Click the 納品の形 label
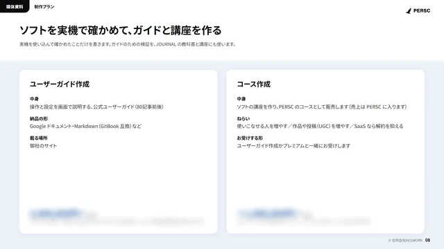Screen dimensions: 444x249 click(39, 118)
